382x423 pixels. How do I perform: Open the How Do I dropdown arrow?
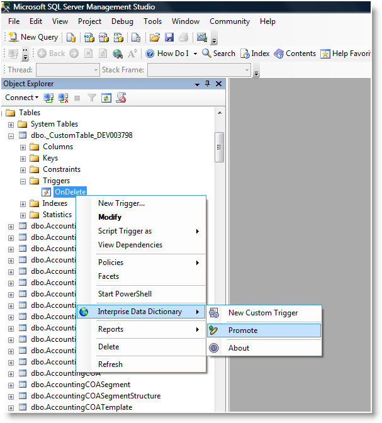[195, 54]
